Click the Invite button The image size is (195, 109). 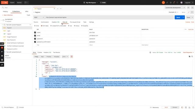(x=103, y=3)
